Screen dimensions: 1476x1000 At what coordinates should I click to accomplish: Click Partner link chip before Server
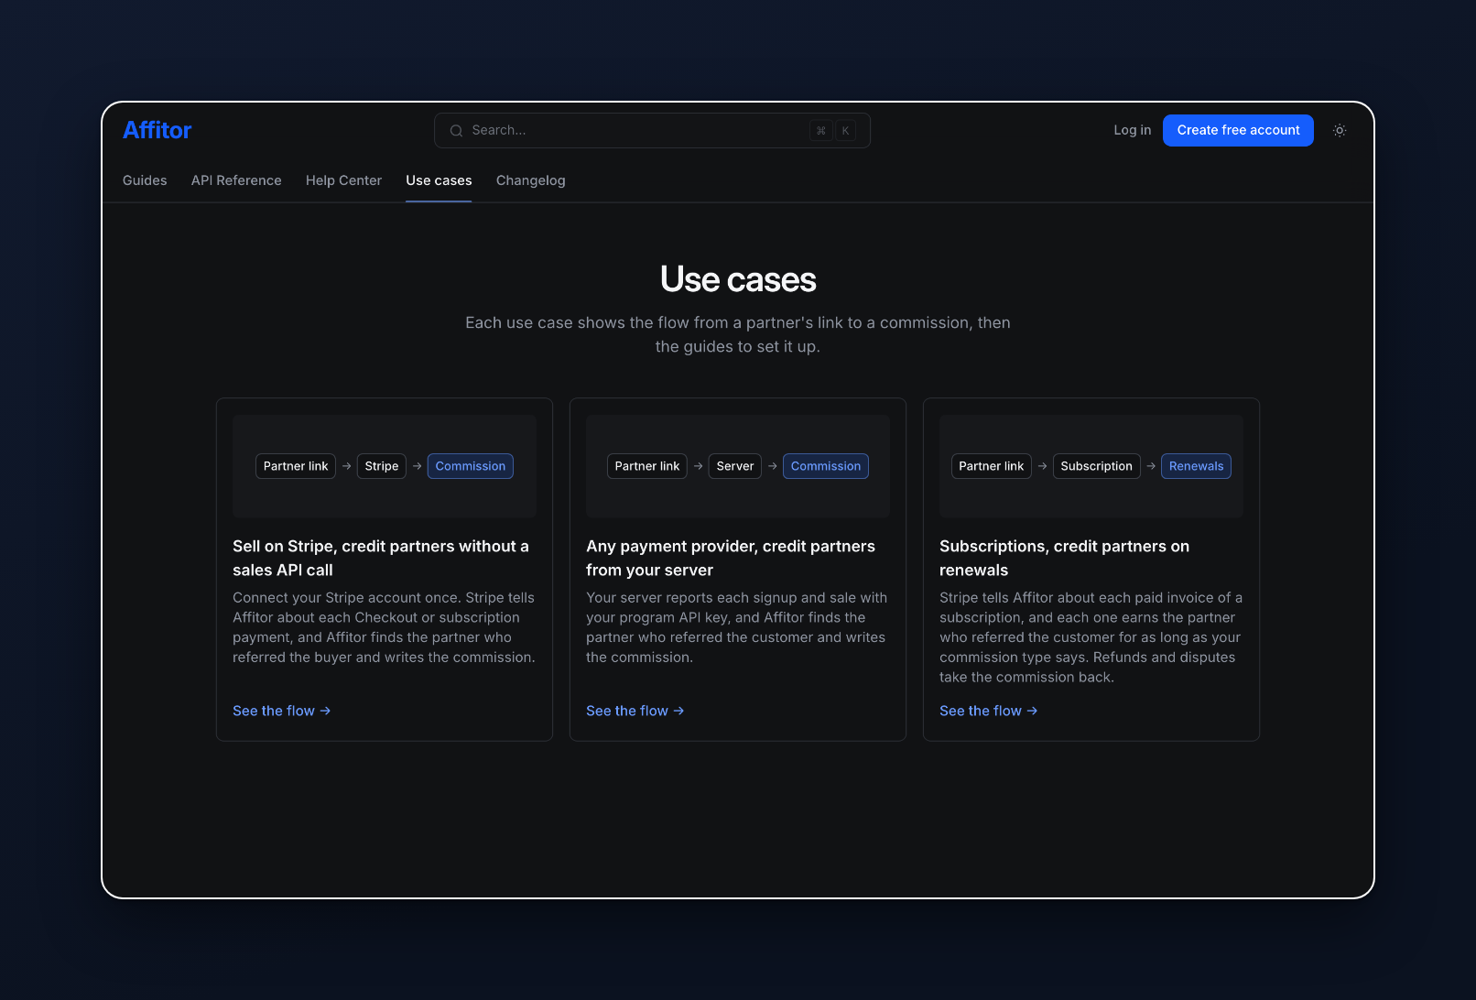coord(647,466)
